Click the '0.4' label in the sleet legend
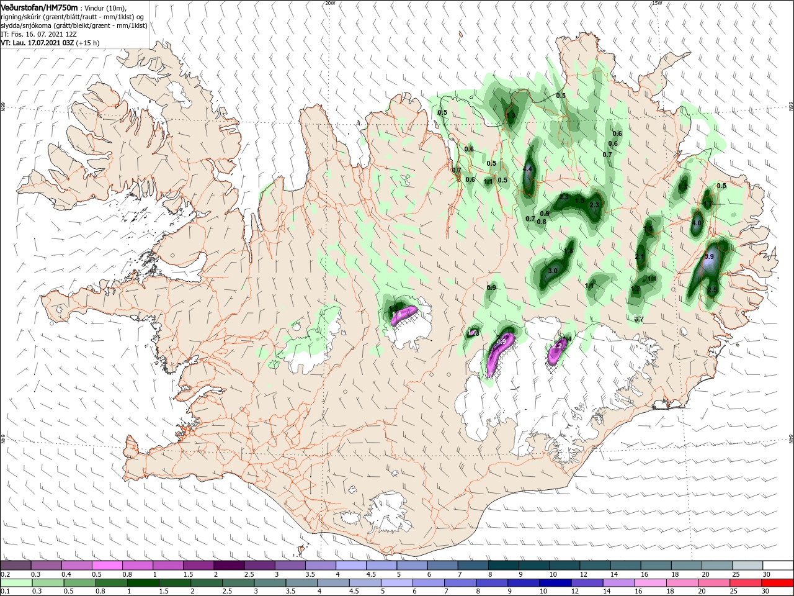Viewport: 794px width, 596px height. [66, 574]
